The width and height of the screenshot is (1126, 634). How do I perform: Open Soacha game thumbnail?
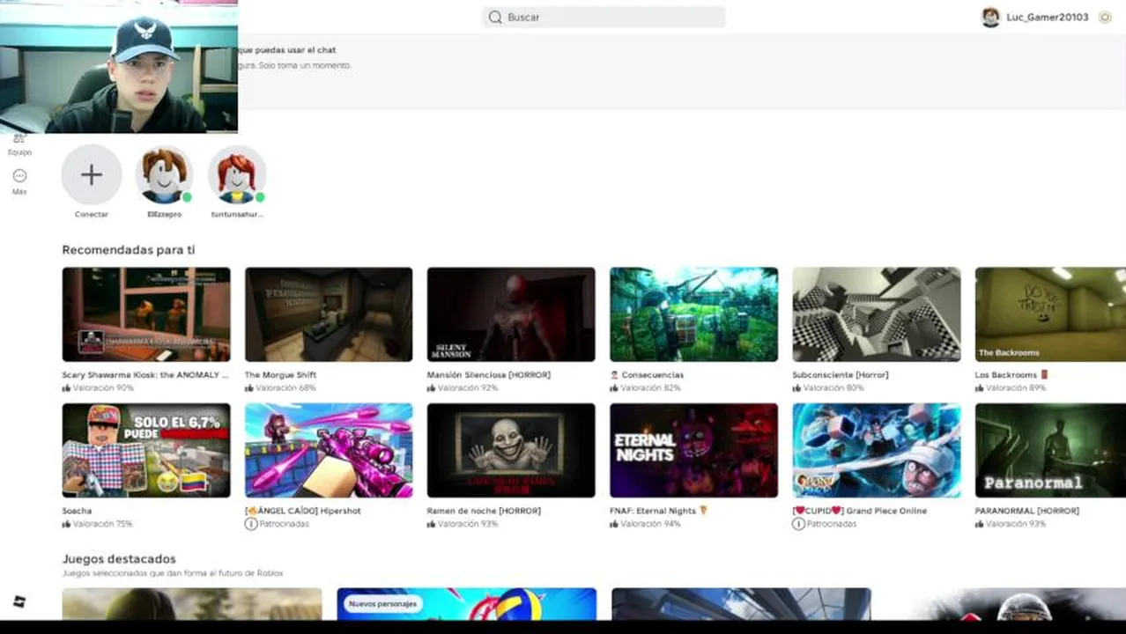point(146,451)
